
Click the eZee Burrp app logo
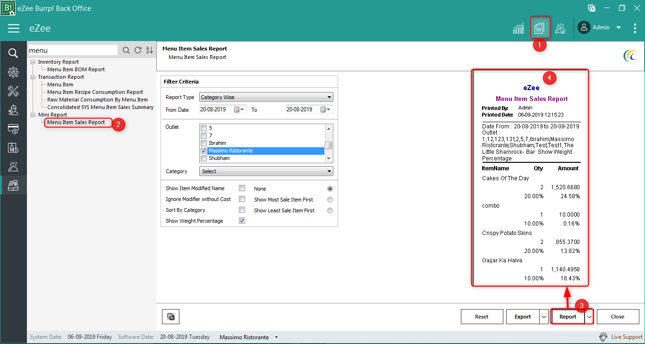coord(8,8)
